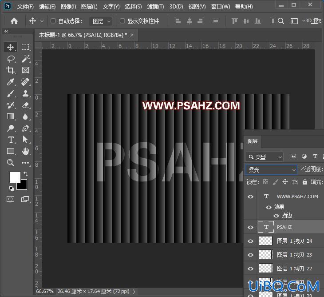
Task: Open the Edit Toolbar three-dots menu
Action: pos(25,163)
